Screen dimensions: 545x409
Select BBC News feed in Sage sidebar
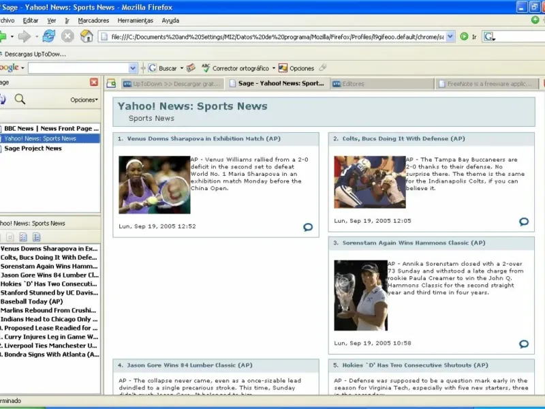[50, 128]
